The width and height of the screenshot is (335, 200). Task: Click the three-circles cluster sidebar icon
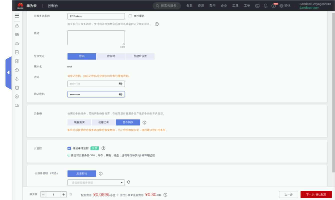(x=17, y=26)
